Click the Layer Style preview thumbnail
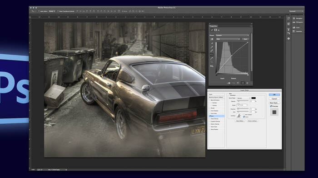Image resolution: width=318 pixels, height=178 pixels. tap(274, 112)
